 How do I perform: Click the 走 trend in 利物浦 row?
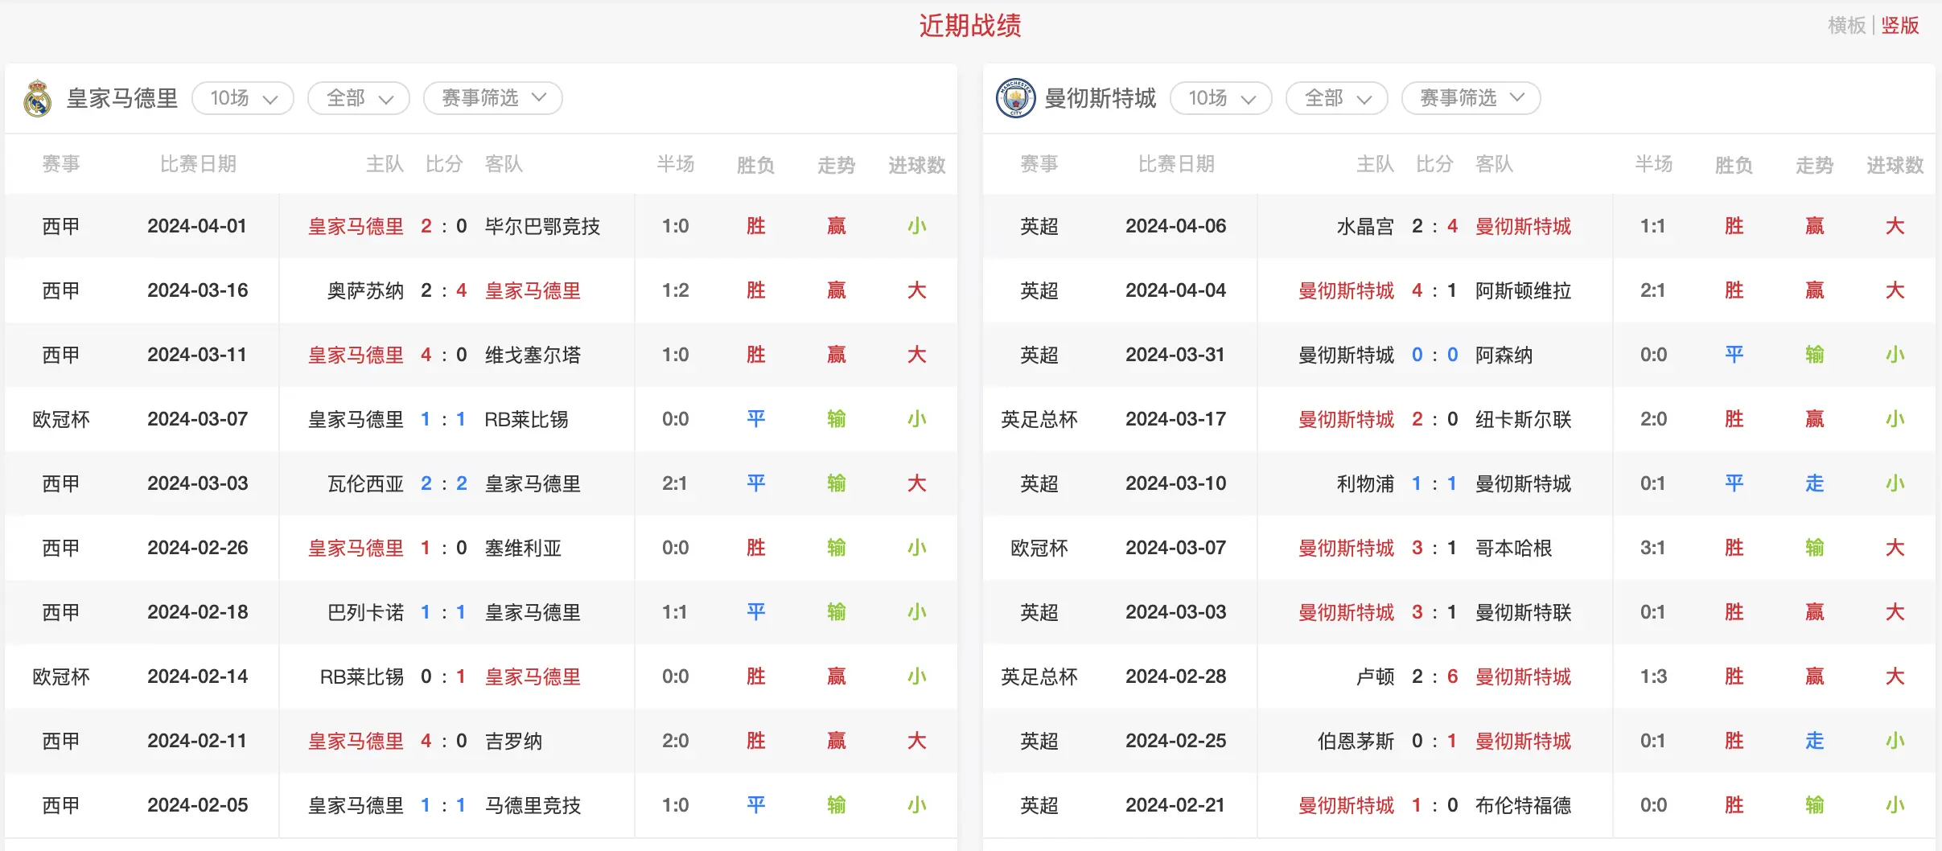tap(1814, 483)
